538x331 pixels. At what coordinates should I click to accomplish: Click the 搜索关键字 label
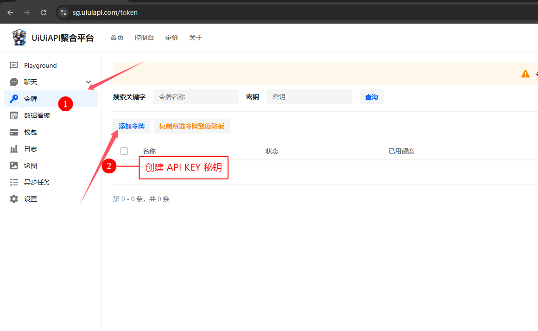pyautogui.click(x=129, y=97)
